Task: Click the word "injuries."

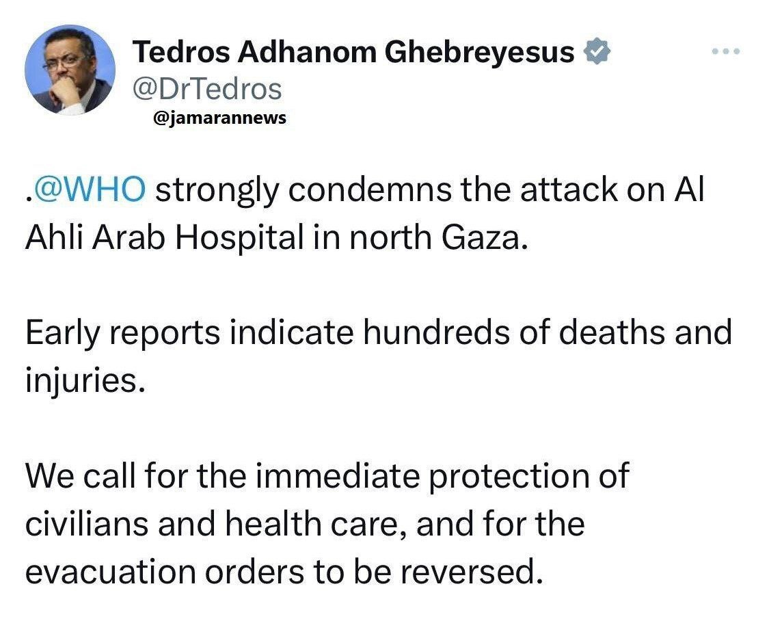Action: tap(85, 380)
